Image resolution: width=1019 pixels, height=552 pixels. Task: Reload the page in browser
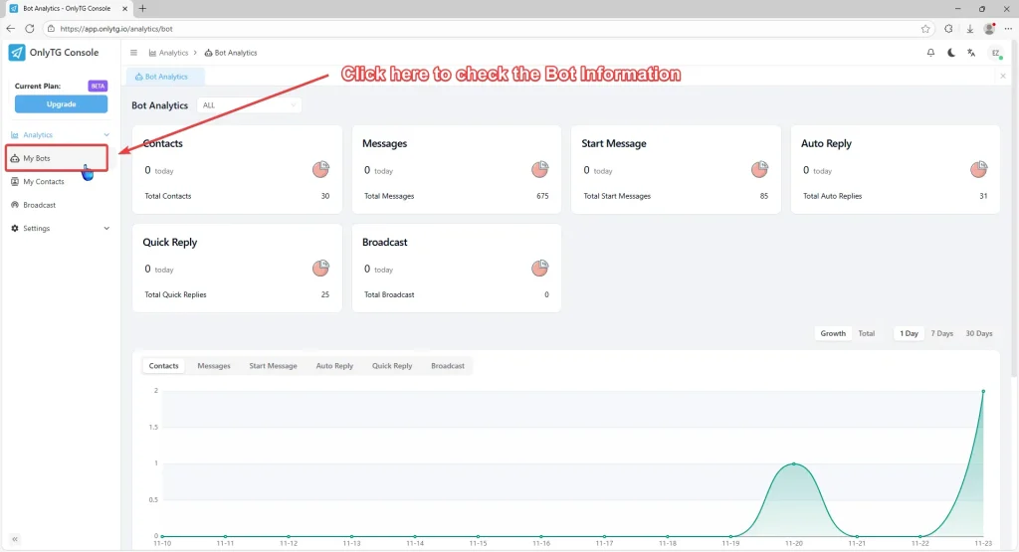[x=30, y=29]
